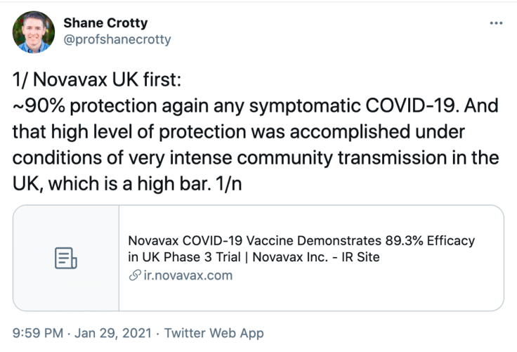Open the Novavax 89.3% Efficacy card headline
The width and height of the screenshot is (517, 352).
(x=301, y=241)
